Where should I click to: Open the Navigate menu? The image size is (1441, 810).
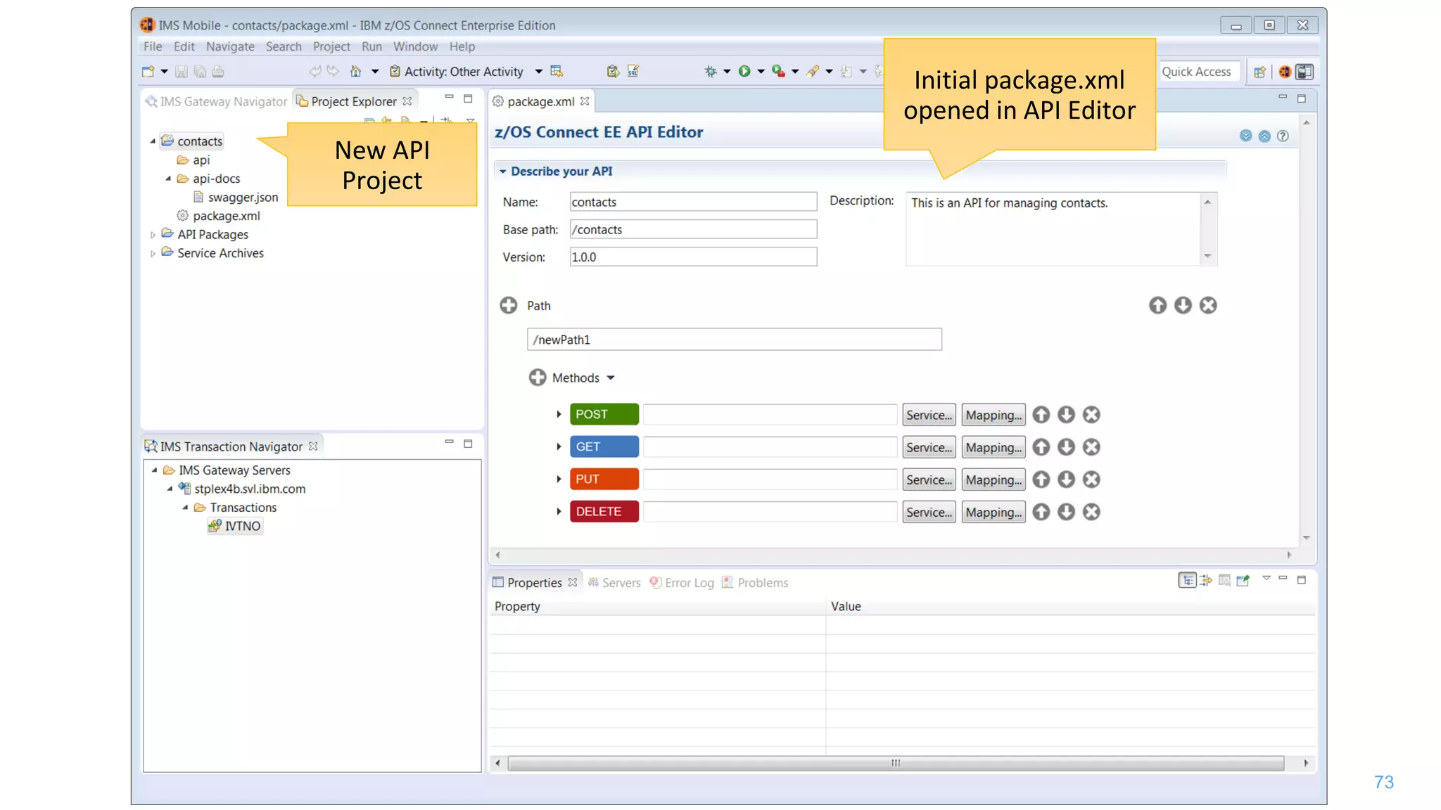[230, 46]
